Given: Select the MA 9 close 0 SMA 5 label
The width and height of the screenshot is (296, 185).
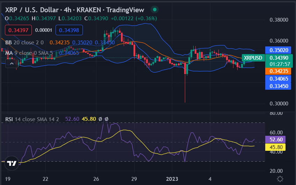Looking at the screenshot, I should coord(29,53).
